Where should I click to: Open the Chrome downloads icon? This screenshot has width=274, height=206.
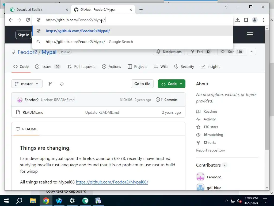click(x=238, y=20)
